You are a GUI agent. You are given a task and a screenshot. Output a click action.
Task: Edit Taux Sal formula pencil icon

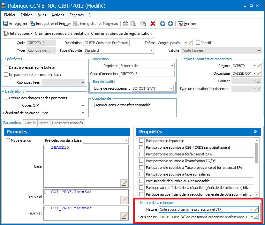tap(125, 200)
